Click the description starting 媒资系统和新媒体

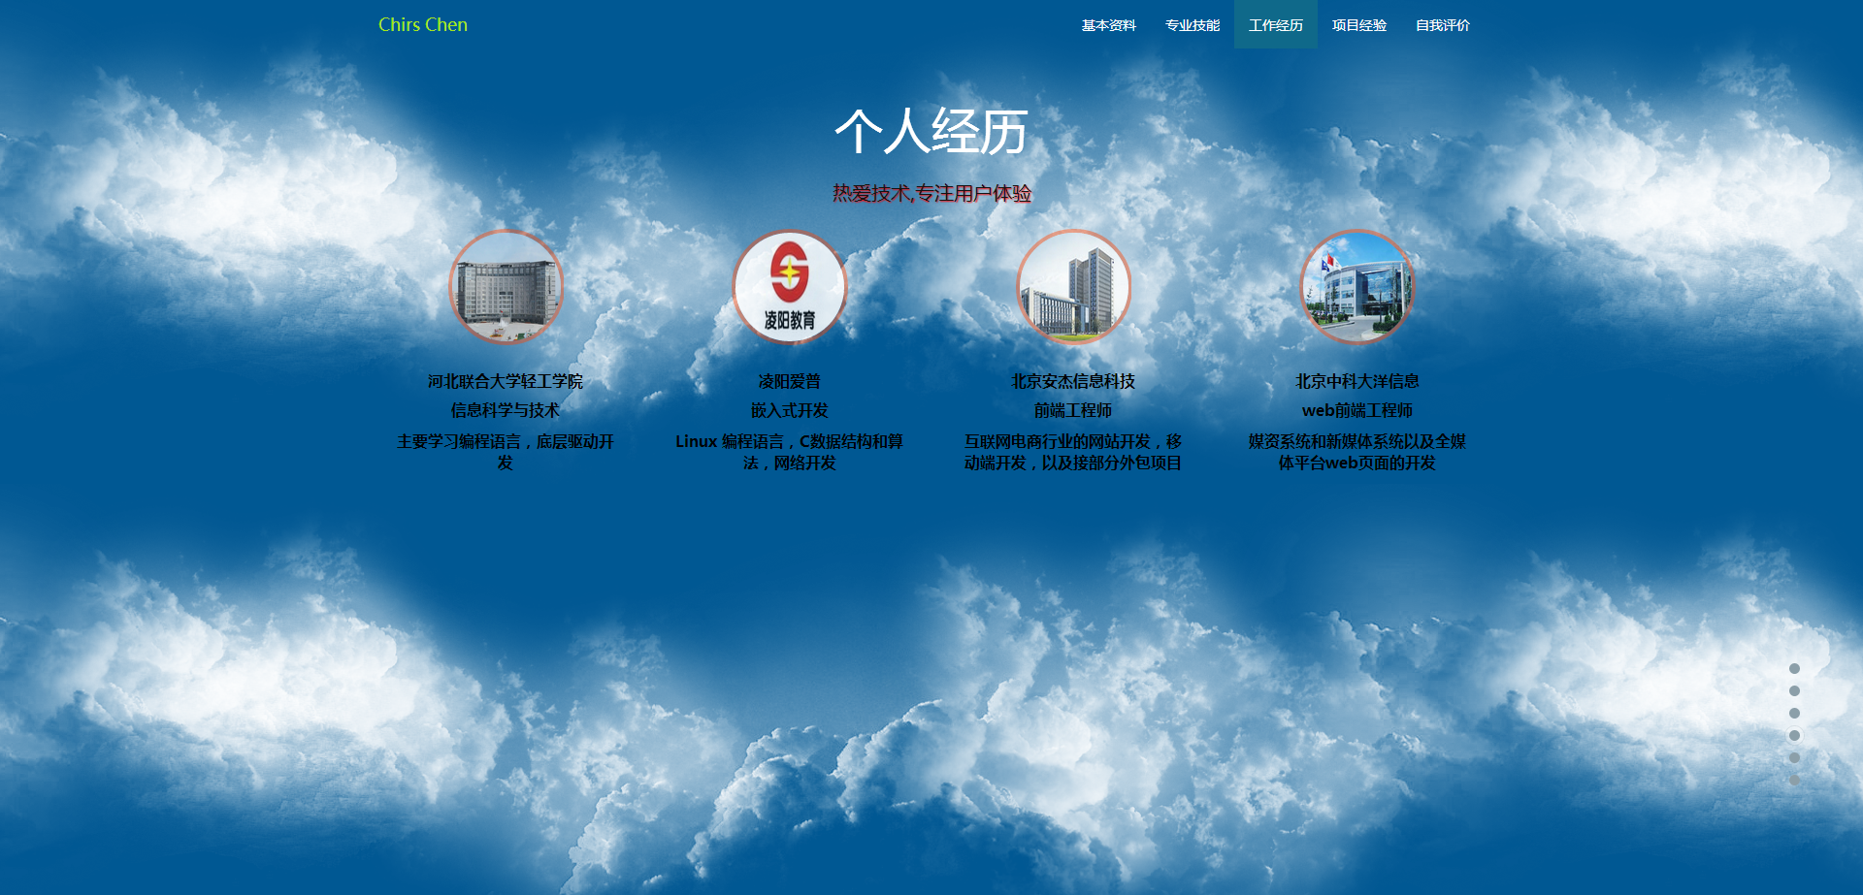(1357, 452)
